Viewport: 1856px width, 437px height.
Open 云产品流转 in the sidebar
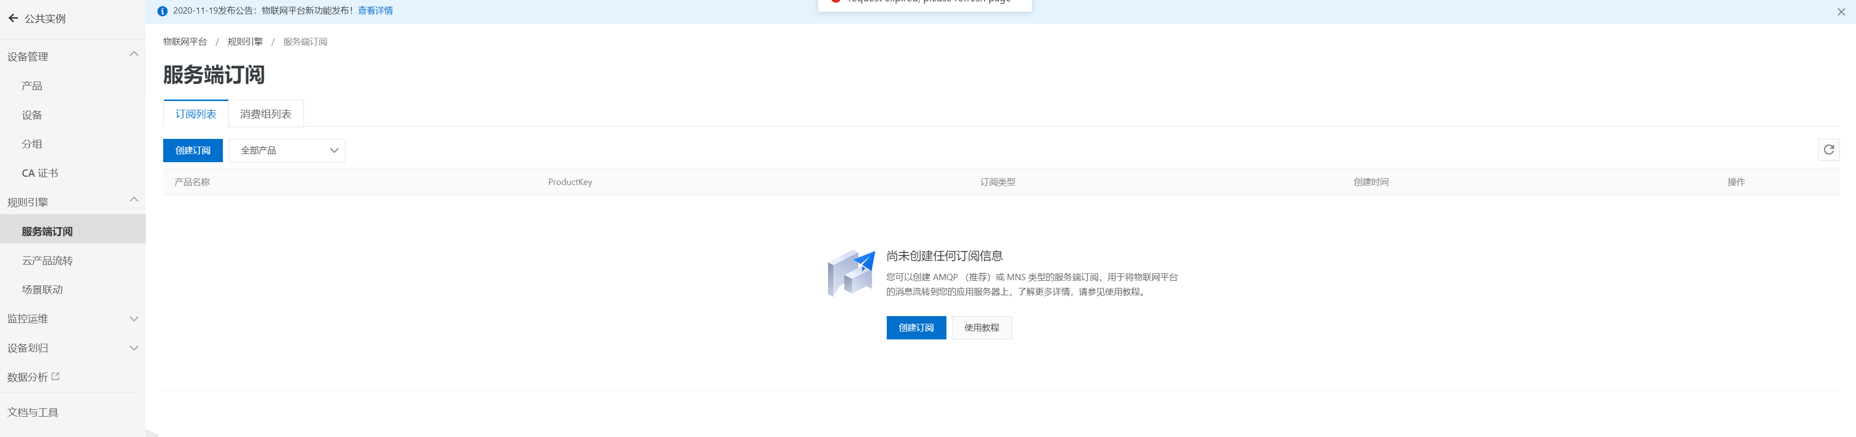[47, 261]
